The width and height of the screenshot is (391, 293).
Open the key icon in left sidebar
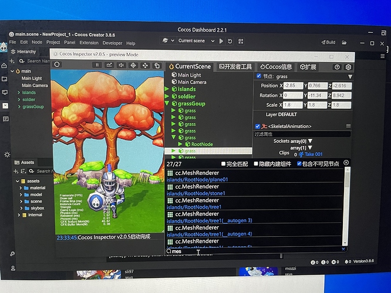(12, 254)
